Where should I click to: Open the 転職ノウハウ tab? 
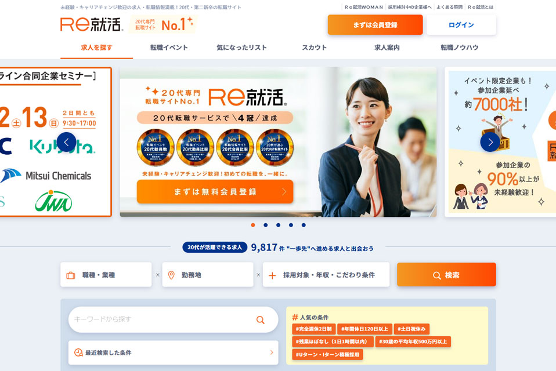[x=460, y=48]
